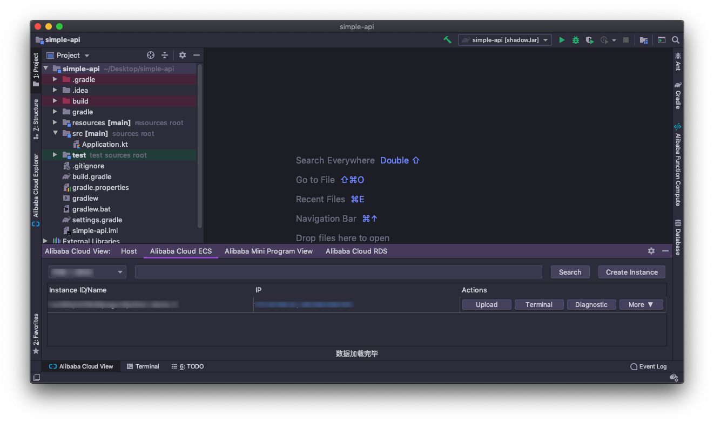Open the Alibaba Function Compute side tab

tap(678, 165)
